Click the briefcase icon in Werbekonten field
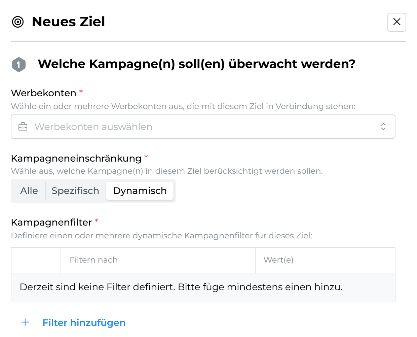The width and height of the screenshot is (417, 337). coord(23,127)
